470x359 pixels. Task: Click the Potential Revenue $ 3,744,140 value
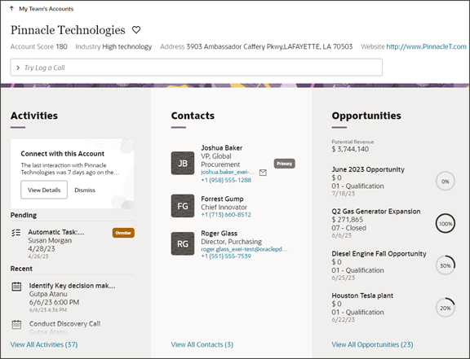click(350, 149)
